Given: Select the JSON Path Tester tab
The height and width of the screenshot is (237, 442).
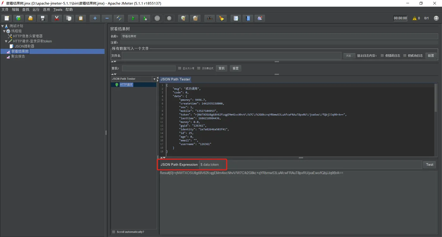Looking at the screenshot, I should click(x=176, y=79).
